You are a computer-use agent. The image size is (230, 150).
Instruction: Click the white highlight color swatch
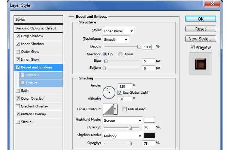point(149,120)
